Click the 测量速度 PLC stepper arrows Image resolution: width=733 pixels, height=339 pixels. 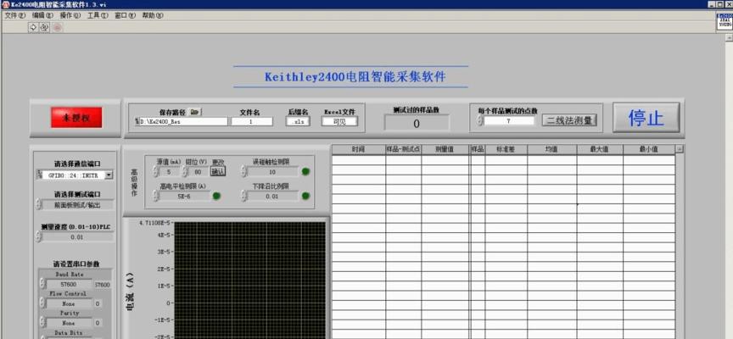click(x=38, y=237)
